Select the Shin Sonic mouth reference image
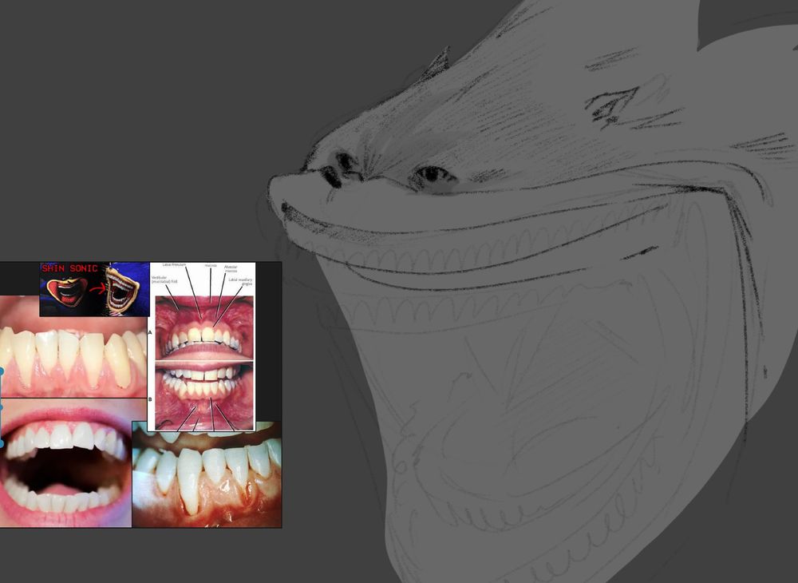The width and height of the screenshot is (798, 583). click(x=94, y=288)
